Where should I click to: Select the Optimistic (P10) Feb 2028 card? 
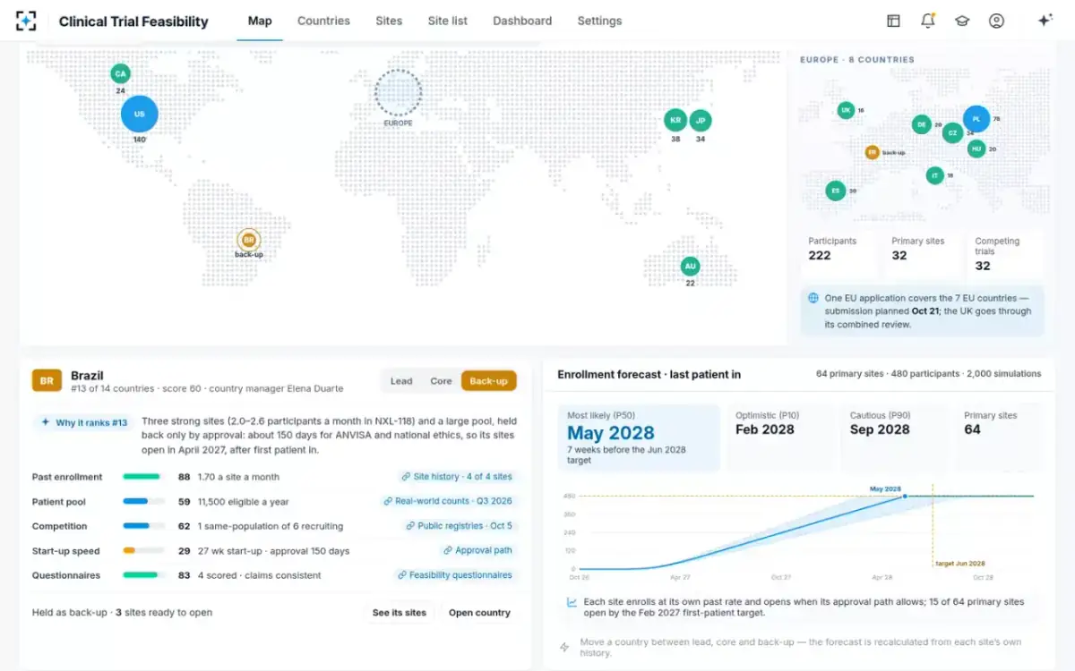coord(782,438)
